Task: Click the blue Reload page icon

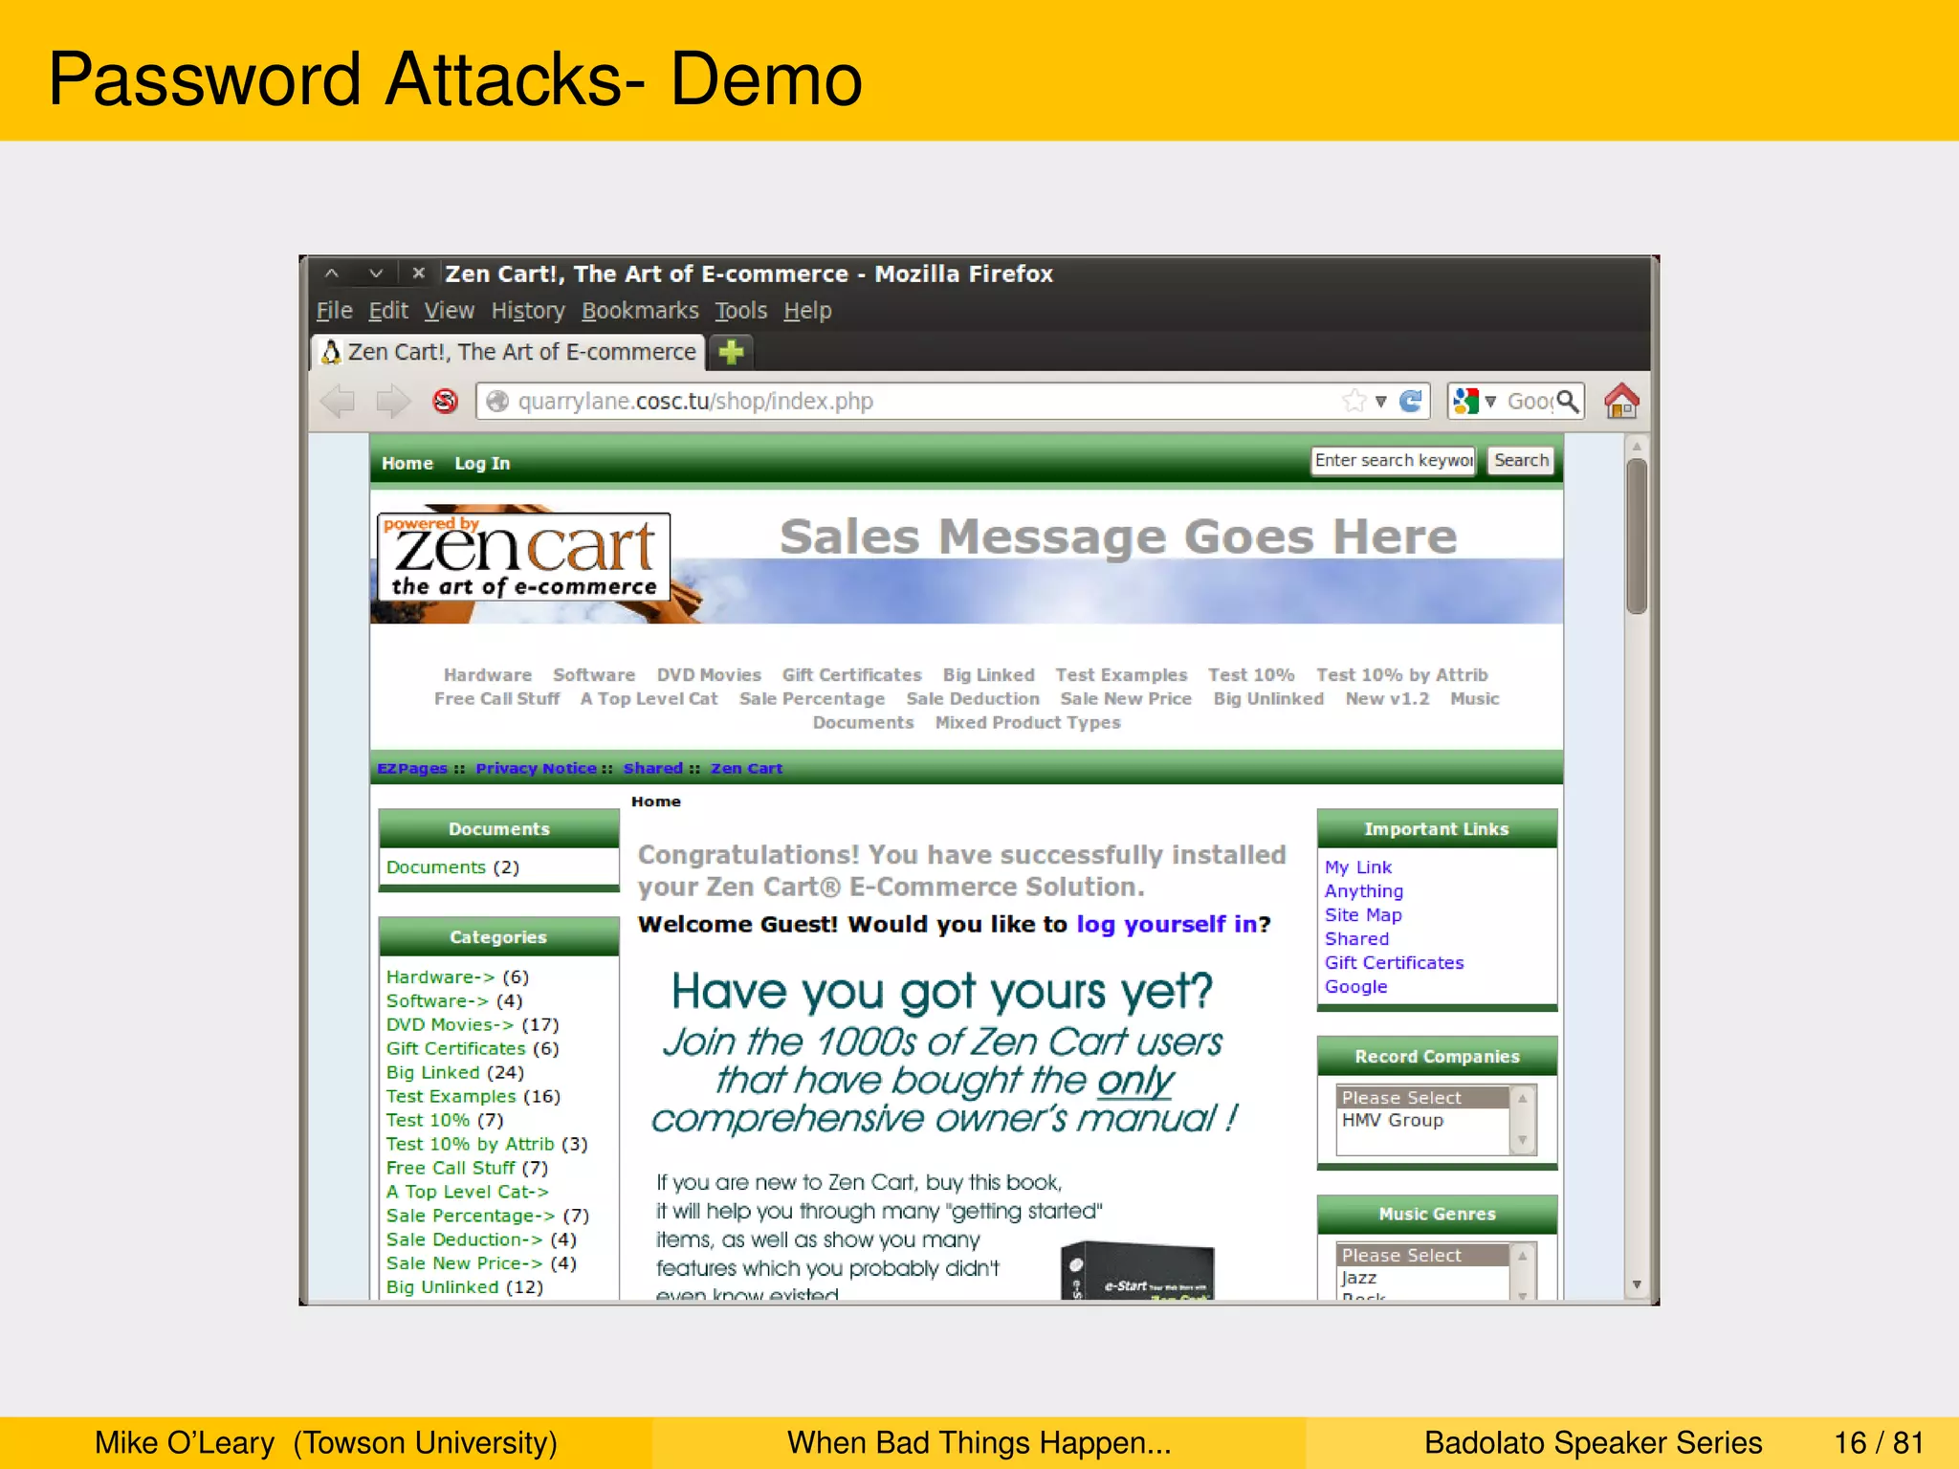Action: click(x=1411, y=401)
